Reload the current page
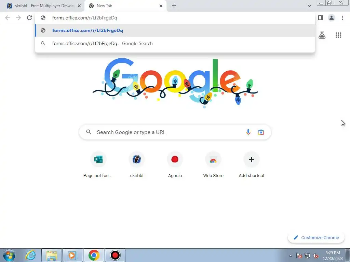This screenshot has height=262, width=350. coord(29,18)
